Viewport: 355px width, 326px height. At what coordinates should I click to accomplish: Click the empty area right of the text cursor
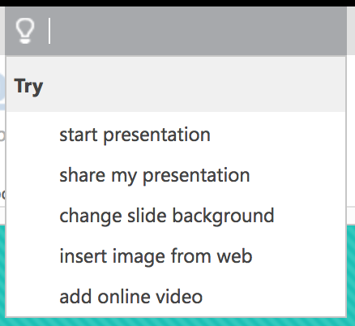199,31
